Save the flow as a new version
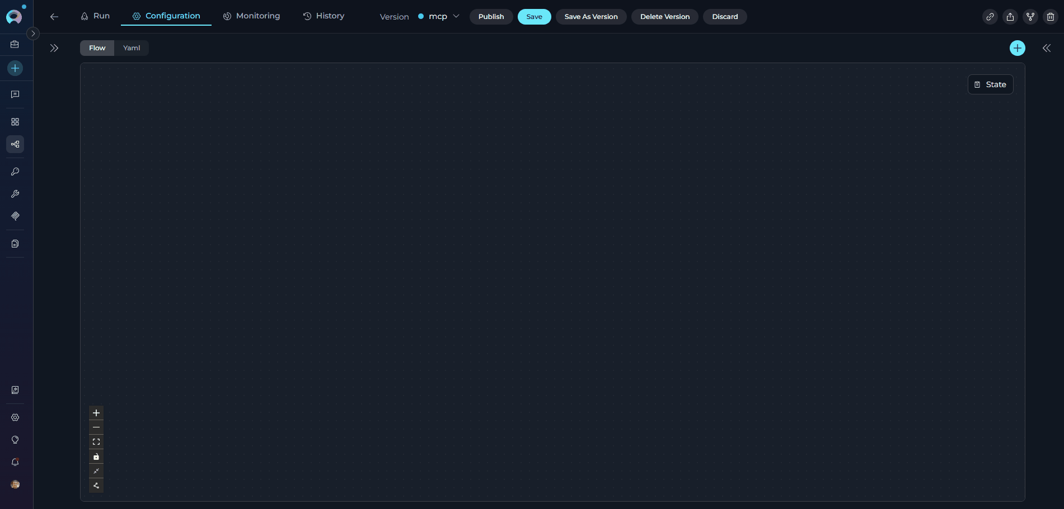The width and height of the screenshot is (1064, 509). (x=591, y=17)
